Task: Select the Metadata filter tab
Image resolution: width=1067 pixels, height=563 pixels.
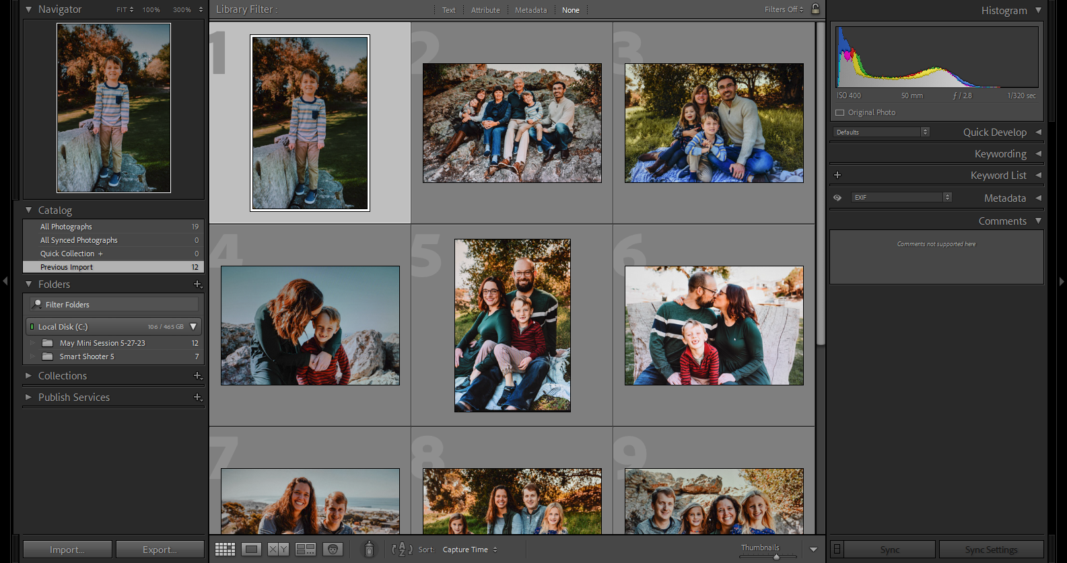Action: pyautogui.click(x=530, y=10)
